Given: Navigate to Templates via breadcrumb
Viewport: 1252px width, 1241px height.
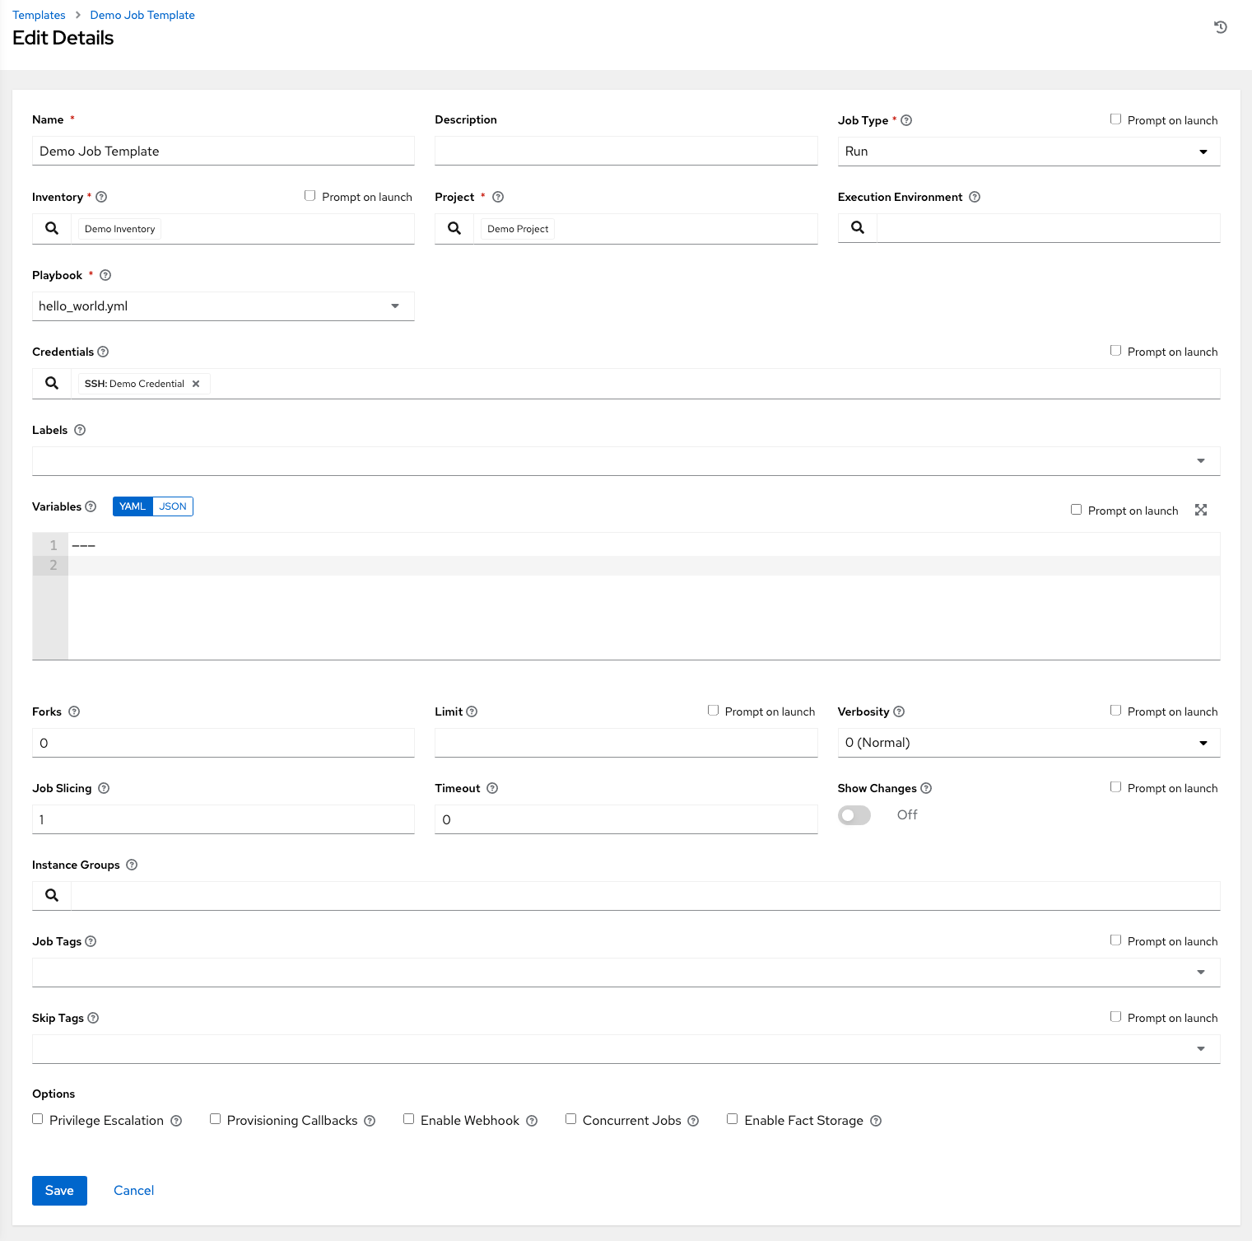Looking at the screenshot, I should coord(38,14).
